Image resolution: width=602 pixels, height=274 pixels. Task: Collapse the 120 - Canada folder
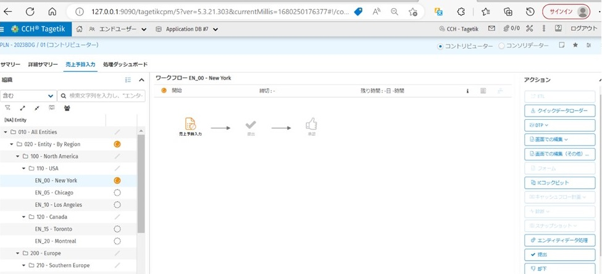coord(24,217)
